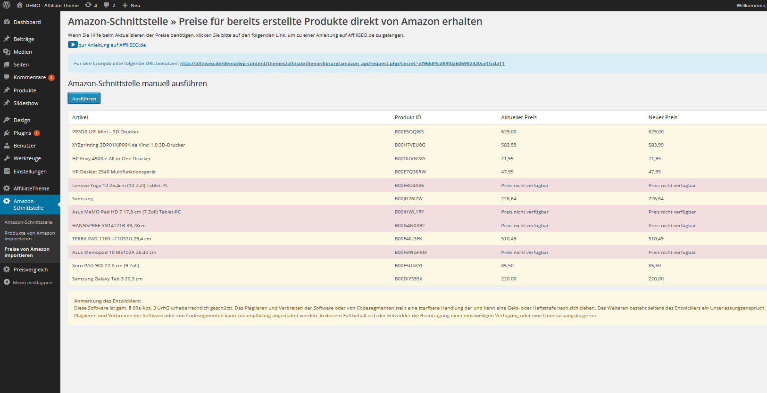Open AffiliateTheme menu item
The image size is (767, 393).
30,188
